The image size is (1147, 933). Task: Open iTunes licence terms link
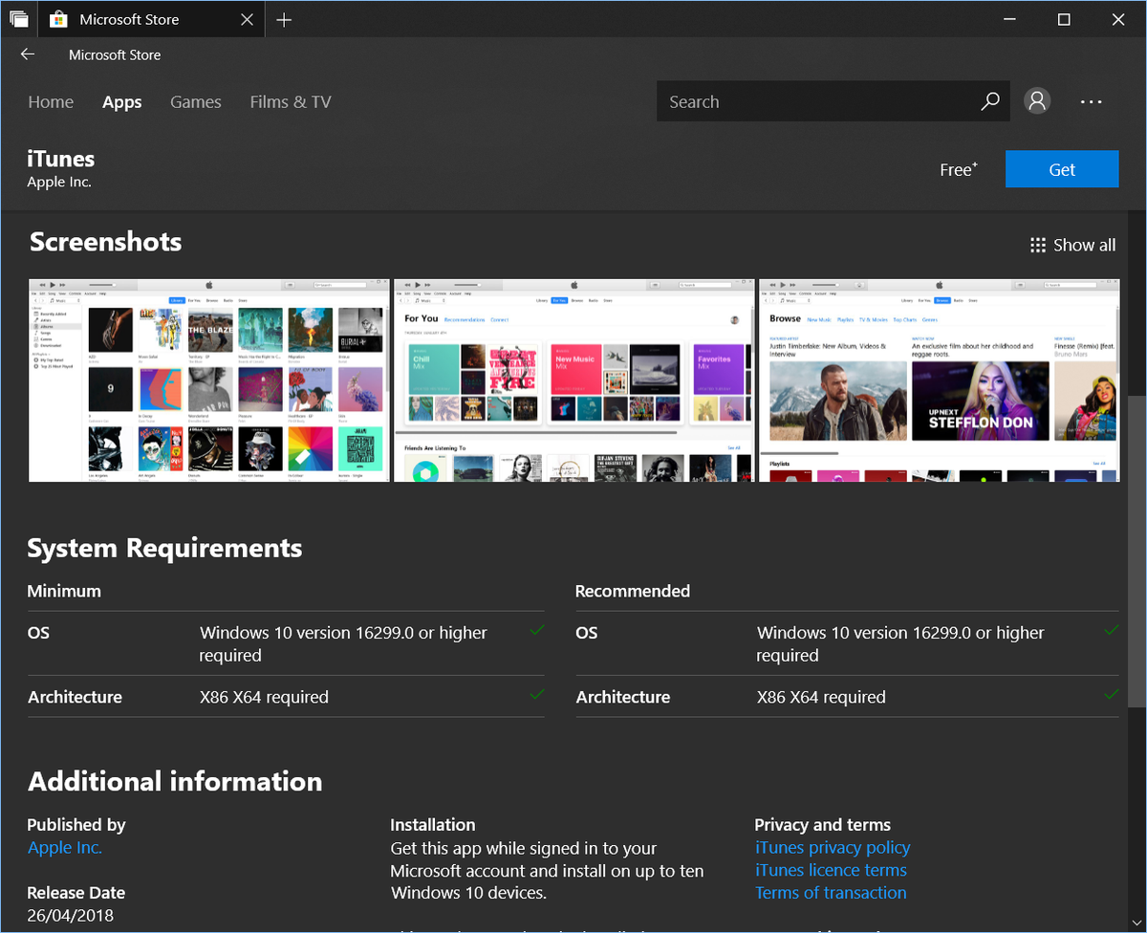click(x=831, y=870)
